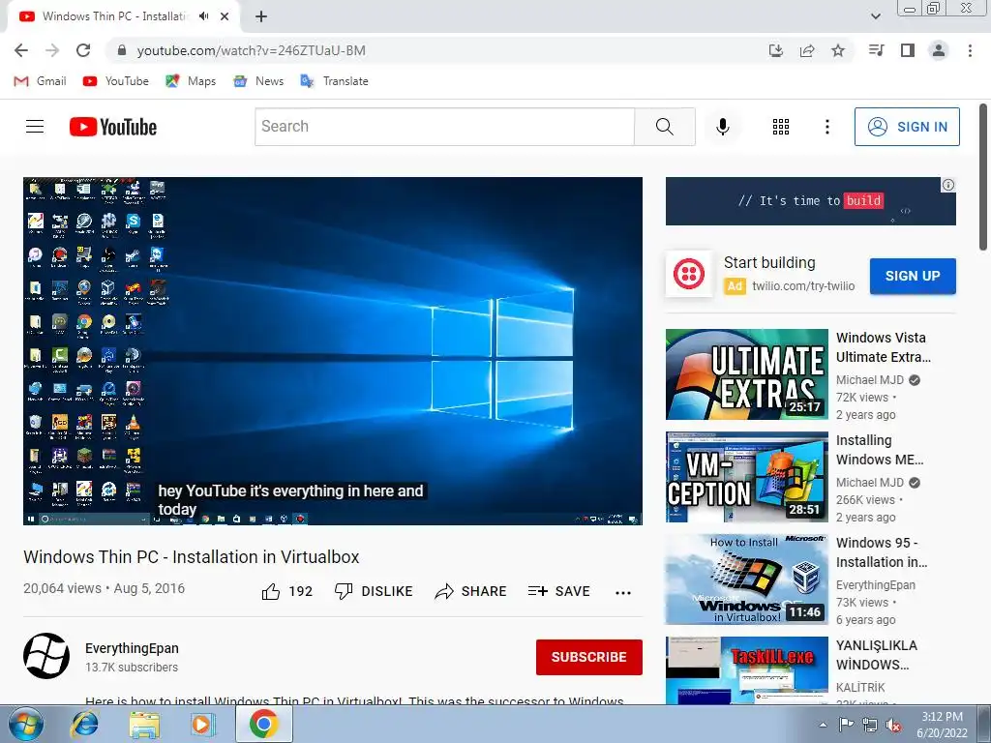Click the SHARE button
This screenshot has height=743, width=991.
coord(471,591)
